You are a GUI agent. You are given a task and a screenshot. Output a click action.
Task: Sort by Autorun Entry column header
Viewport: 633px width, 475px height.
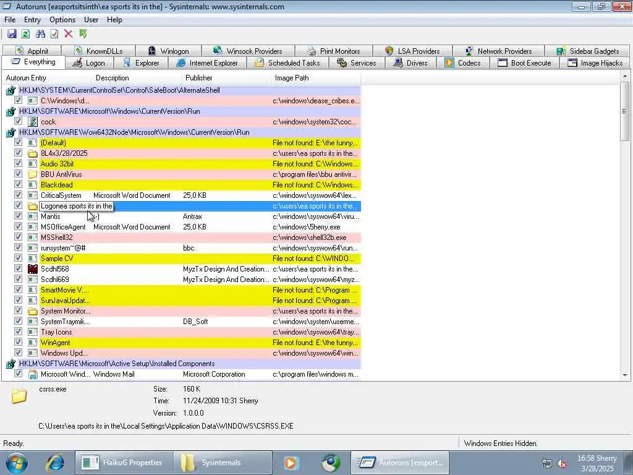pos(48,78)
